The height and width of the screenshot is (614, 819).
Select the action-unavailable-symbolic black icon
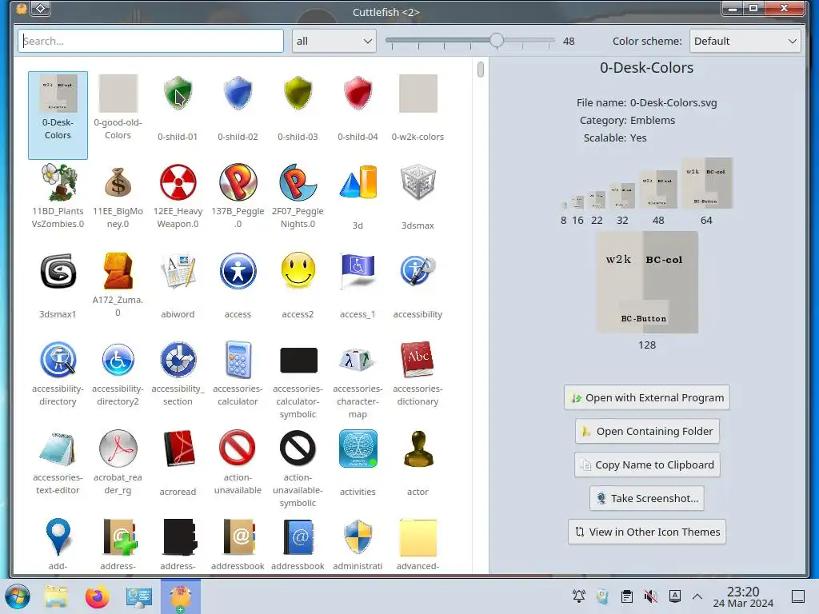coord(298,448)
